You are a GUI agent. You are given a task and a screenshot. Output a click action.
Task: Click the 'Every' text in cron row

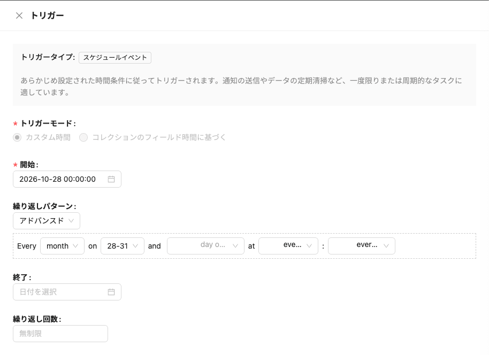click(x=27, y=246)
